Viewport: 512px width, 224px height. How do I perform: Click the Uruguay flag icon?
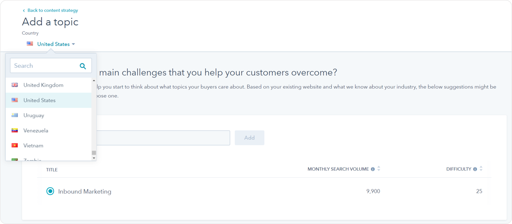(15, 115)
